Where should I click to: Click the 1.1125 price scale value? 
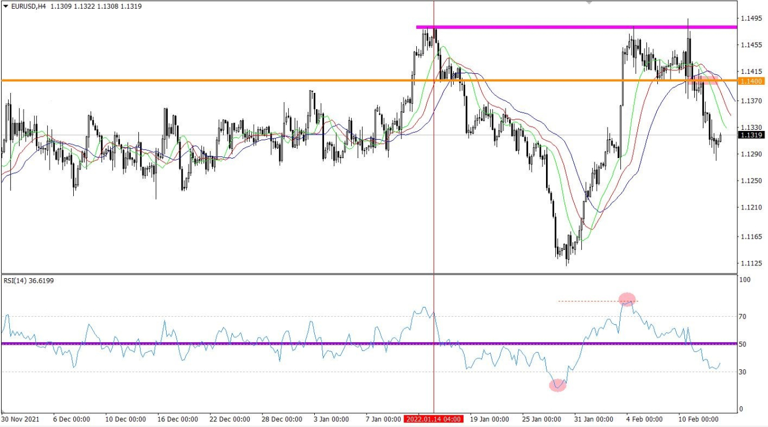[752, 263]
